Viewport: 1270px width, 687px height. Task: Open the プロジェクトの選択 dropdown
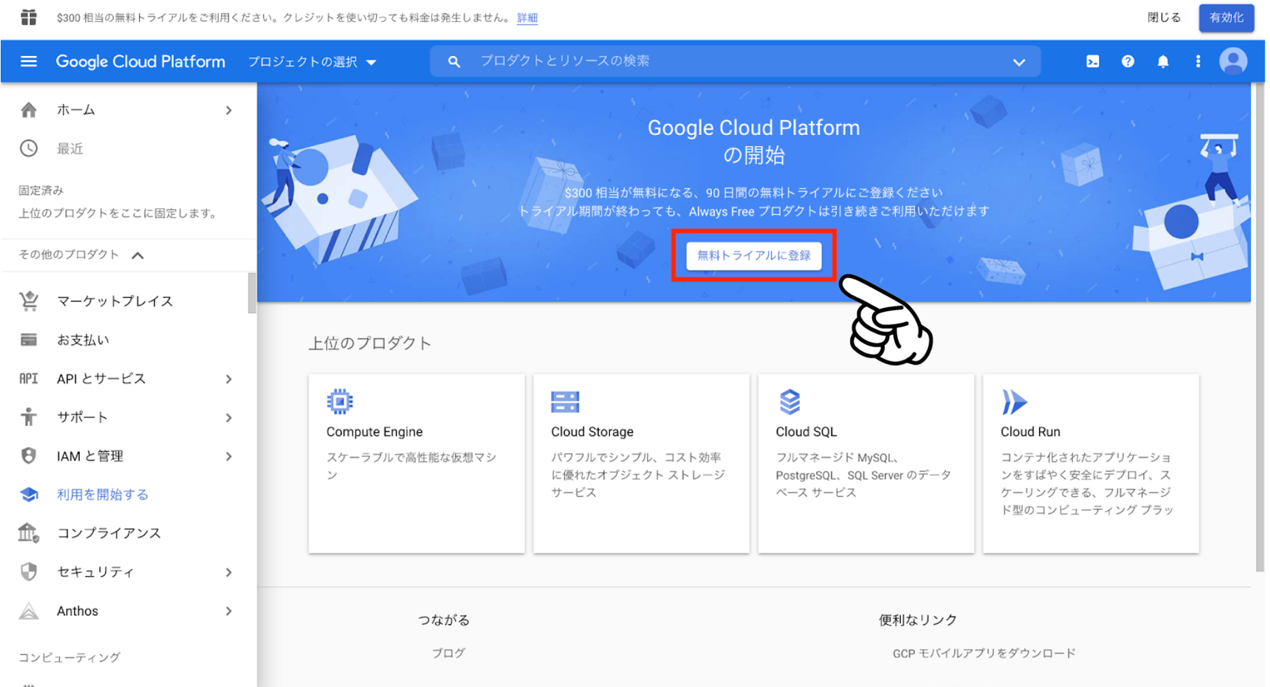tap(312, 62)
